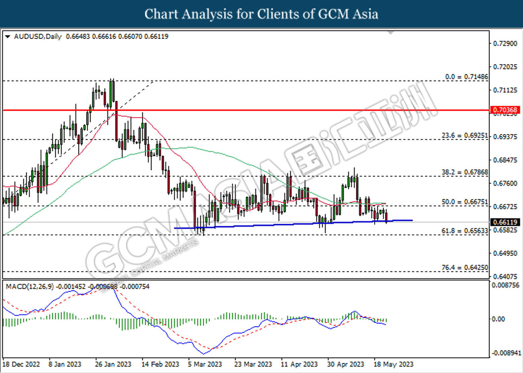
Task: Click the price axis value 0.67600
Action: [x=505, y=184]
